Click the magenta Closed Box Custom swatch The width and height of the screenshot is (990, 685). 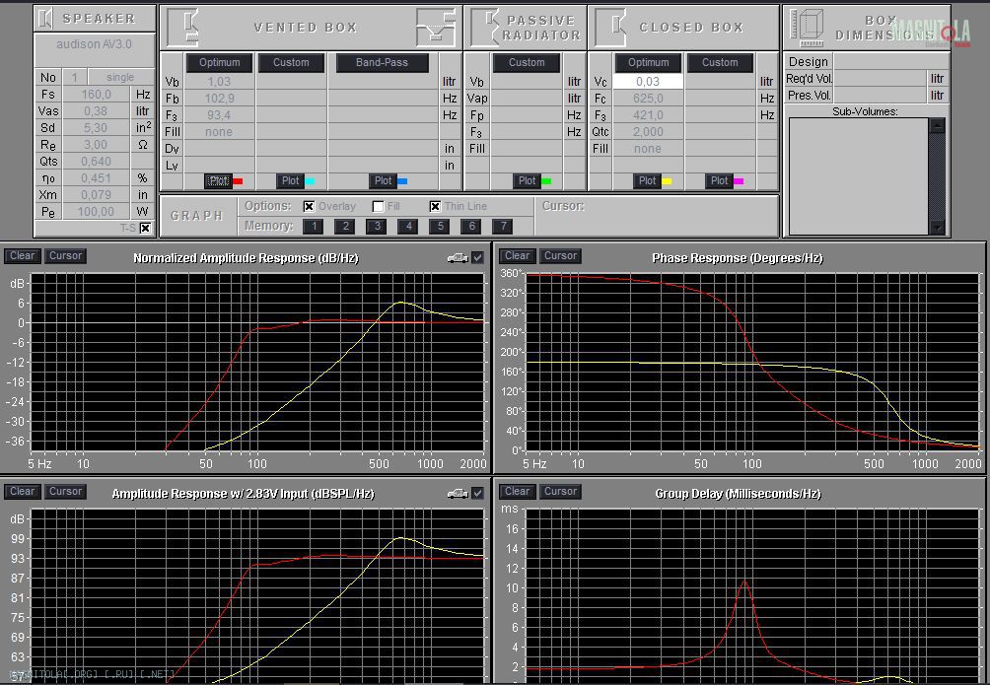pyautogui.click(x=739, y=181)
